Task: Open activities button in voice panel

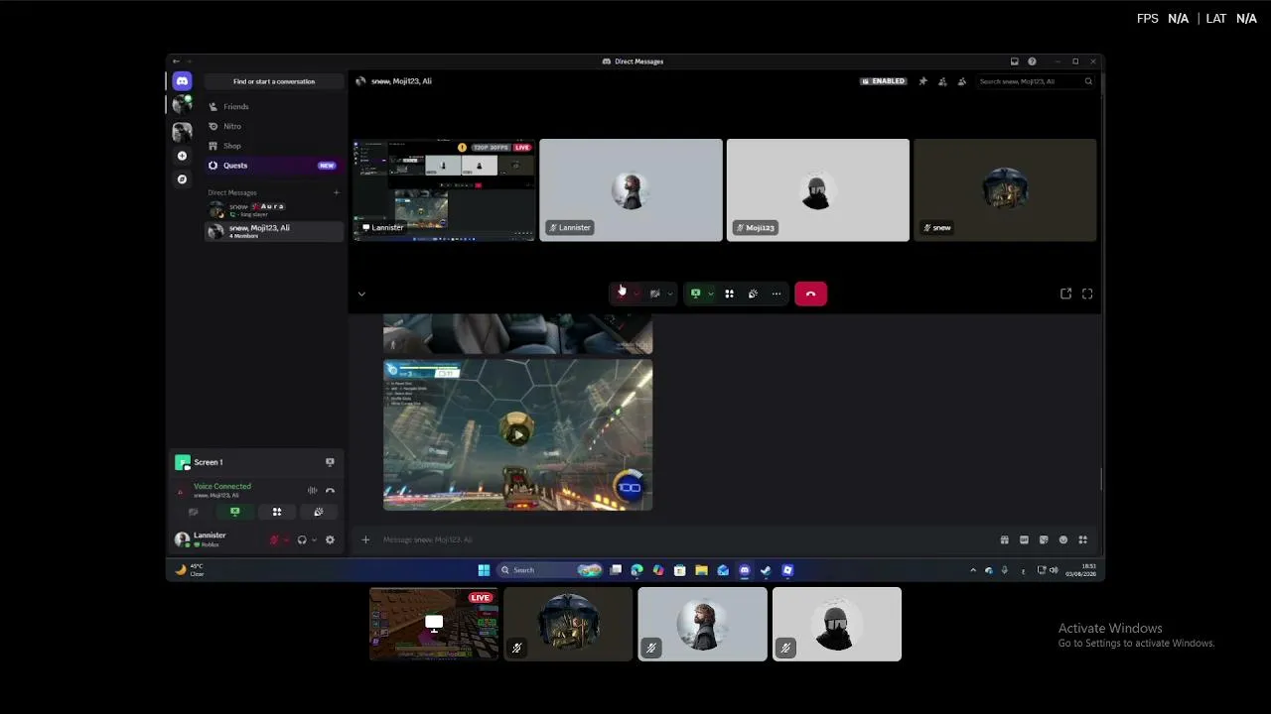Action: point(277,512)
